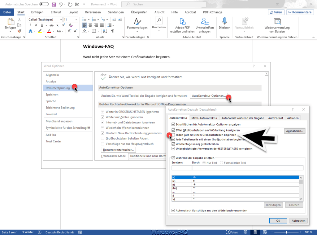Uncheck Schaltflächen für AutoKorrektur-Optionen anzeigen
Image resolution: width=317 pixels, height=235 pixels.
173,124
